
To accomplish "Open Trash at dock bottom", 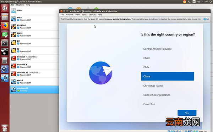I will click(x=5, y=128).
